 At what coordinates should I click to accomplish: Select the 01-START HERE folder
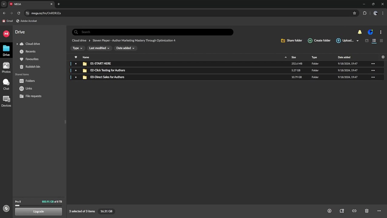click(227, 64)
